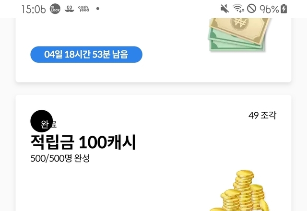307x211 pixels.
Task: Open the upper reward card with banknotes
Action: pyautogui.click(x=153, y=50)
